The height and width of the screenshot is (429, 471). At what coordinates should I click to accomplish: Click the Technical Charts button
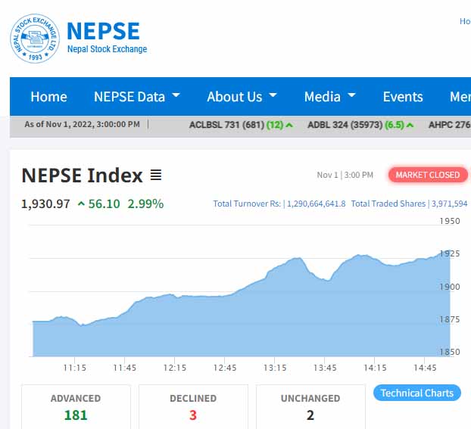[416, 393]
